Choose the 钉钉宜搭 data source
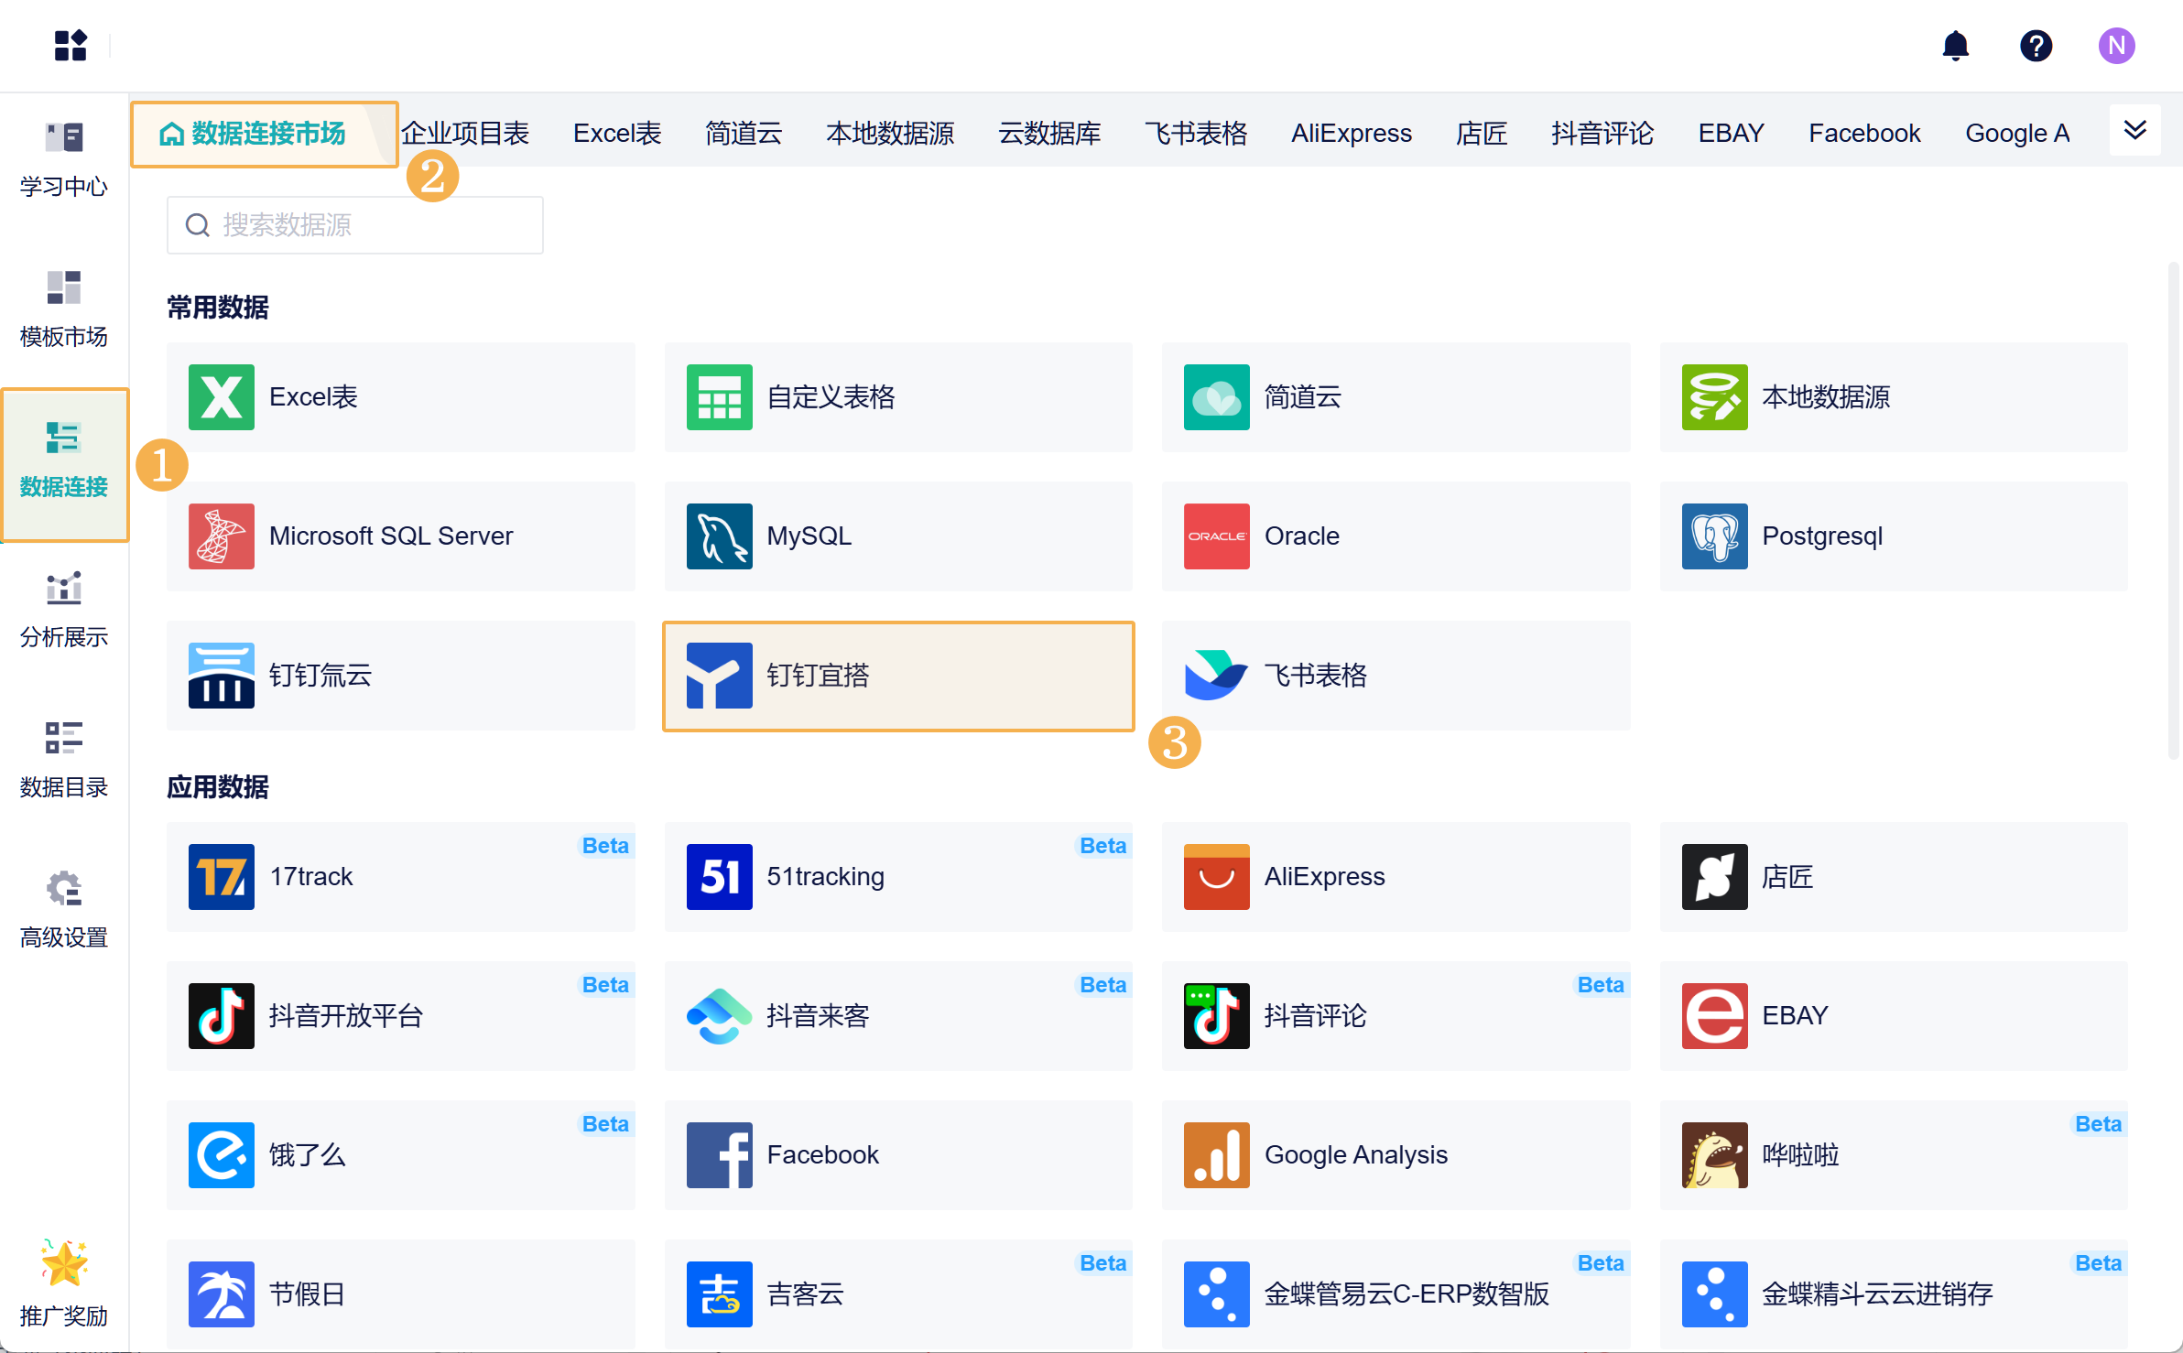 898,676
